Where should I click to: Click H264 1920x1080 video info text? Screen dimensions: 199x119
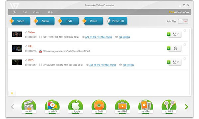click(x=61, y=37)
